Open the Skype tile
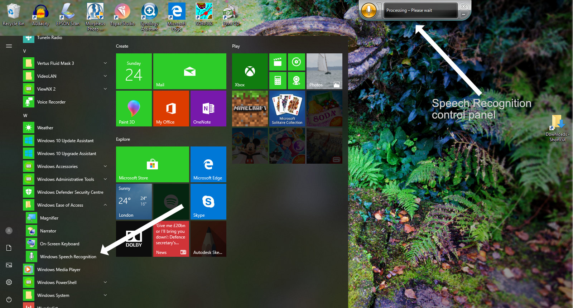 point(208,202)
